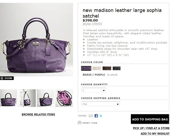Click Add to Shopping Bag button
The width and height of the screenshot is (170, 138).
(x=150, y=119)
